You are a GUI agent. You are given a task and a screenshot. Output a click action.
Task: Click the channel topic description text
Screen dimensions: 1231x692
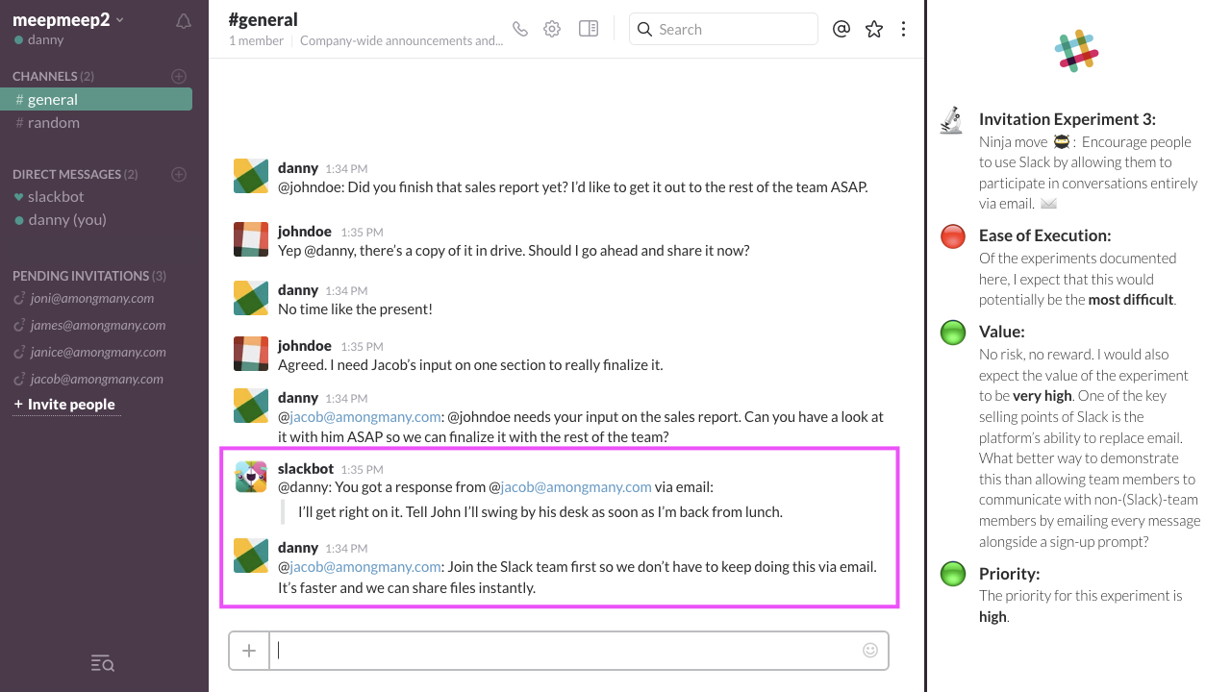401,40
